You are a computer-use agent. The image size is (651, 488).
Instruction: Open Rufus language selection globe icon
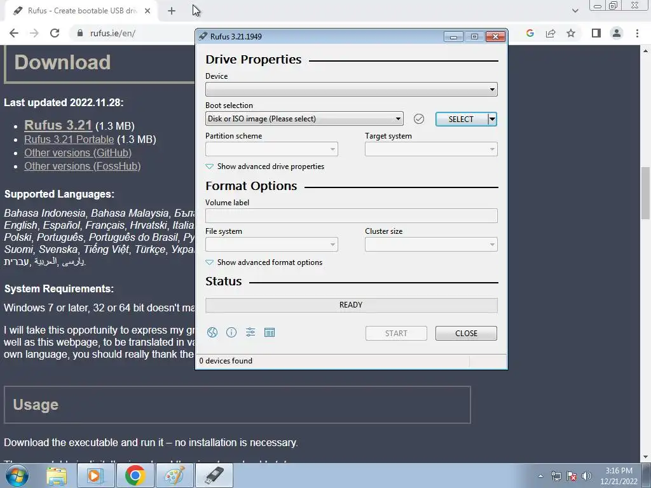pos(212,332)
